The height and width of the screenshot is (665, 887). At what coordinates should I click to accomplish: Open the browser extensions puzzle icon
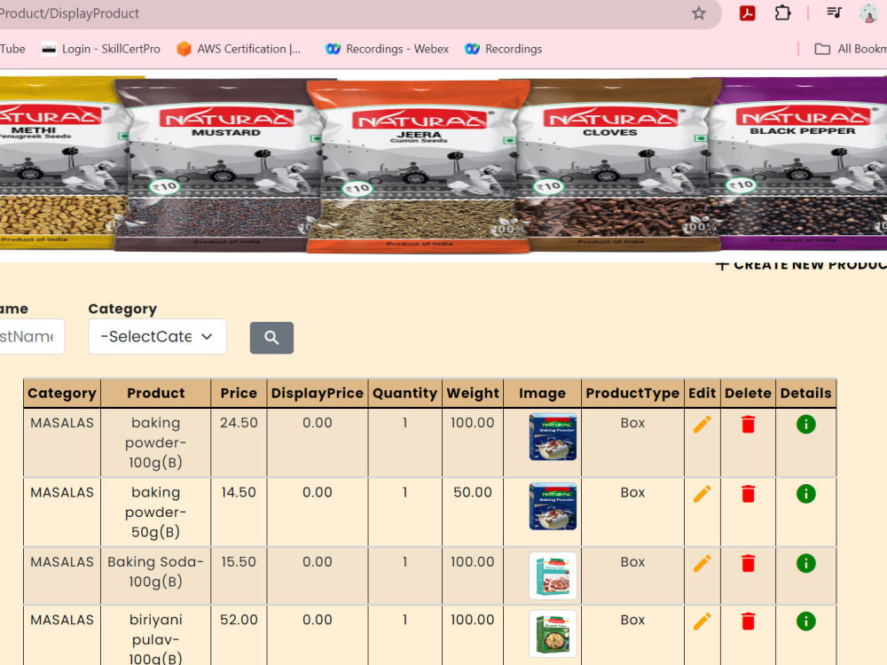pyautogui.click(x=782, y=13)
